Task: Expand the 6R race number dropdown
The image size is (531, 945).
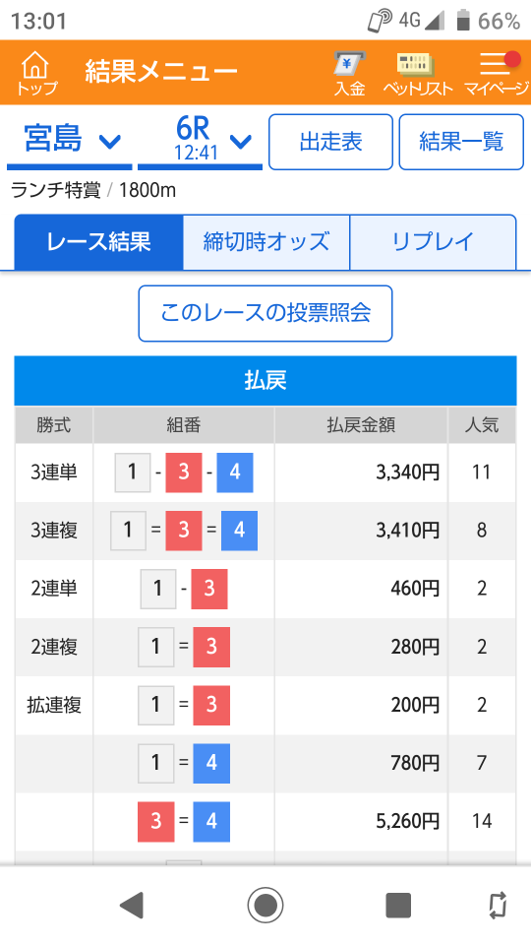Action: pos(200,142)
